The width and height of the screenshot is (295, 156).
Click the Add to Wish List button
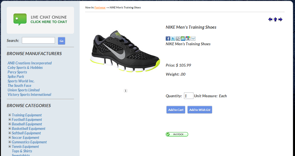pyautogui.click(x=200, y=110)
